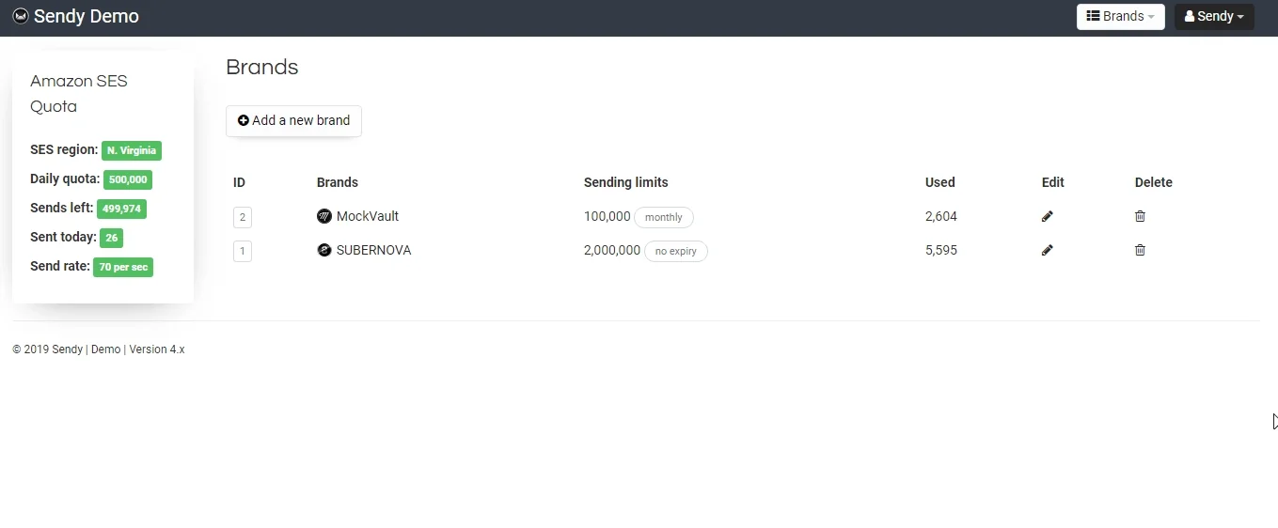The image size is (1278, 528).
Task: Click the Sending limits column header
Action: click(626, 182)
